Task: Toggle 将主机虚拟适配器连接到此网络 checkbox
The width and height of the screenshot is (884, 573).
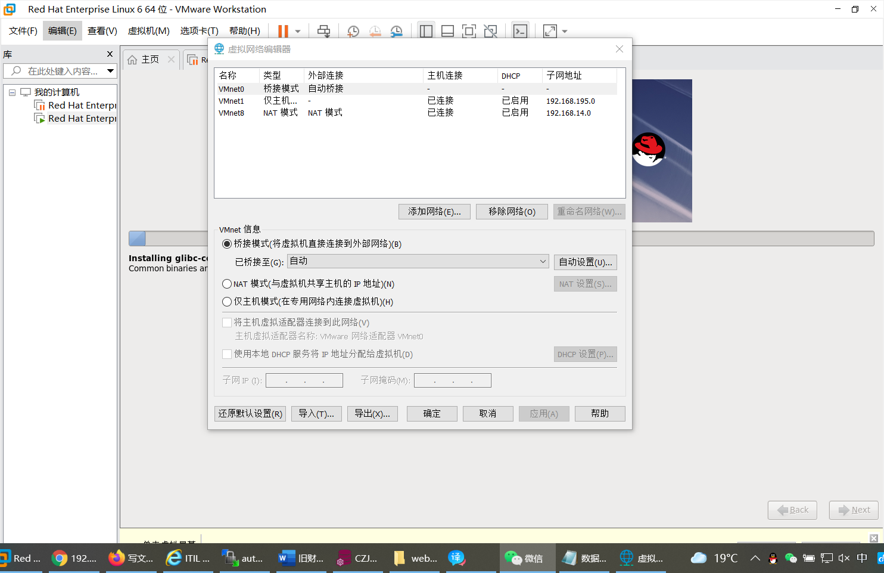Action: pos(227,323)
